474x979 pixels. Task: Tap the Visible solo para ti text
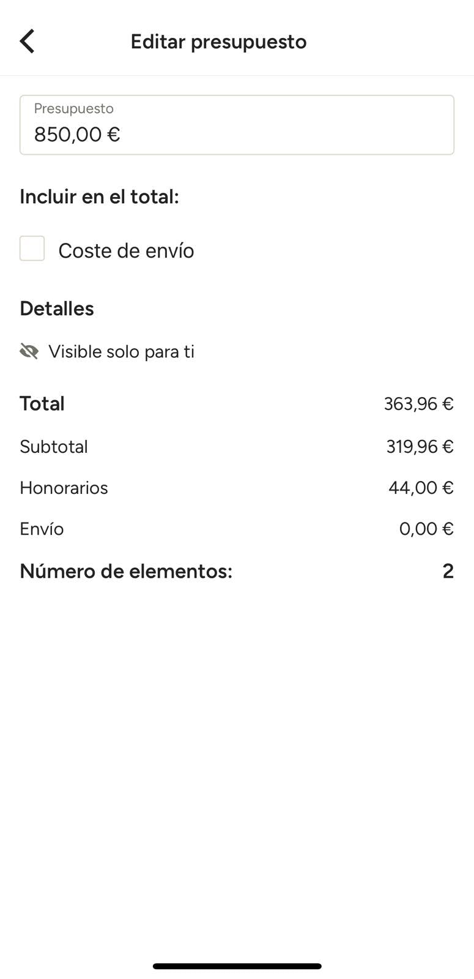pos(121,352)
